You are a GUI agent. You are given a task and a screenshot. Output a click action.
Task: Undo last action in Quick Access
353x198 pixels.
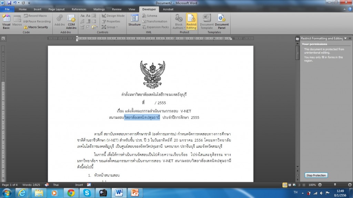(14, 3)
